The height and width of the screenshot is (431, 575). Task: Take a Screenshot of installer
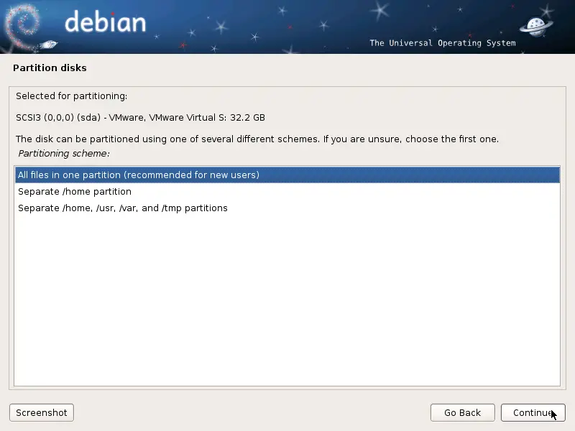[x=42, y=412]
